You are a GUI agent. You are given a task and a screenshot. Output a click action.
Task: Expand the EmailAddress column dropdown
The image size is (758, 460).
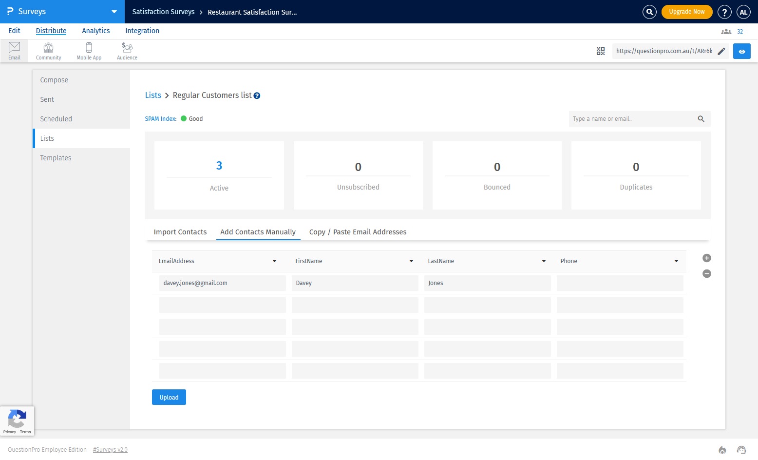tap(274, 261)
